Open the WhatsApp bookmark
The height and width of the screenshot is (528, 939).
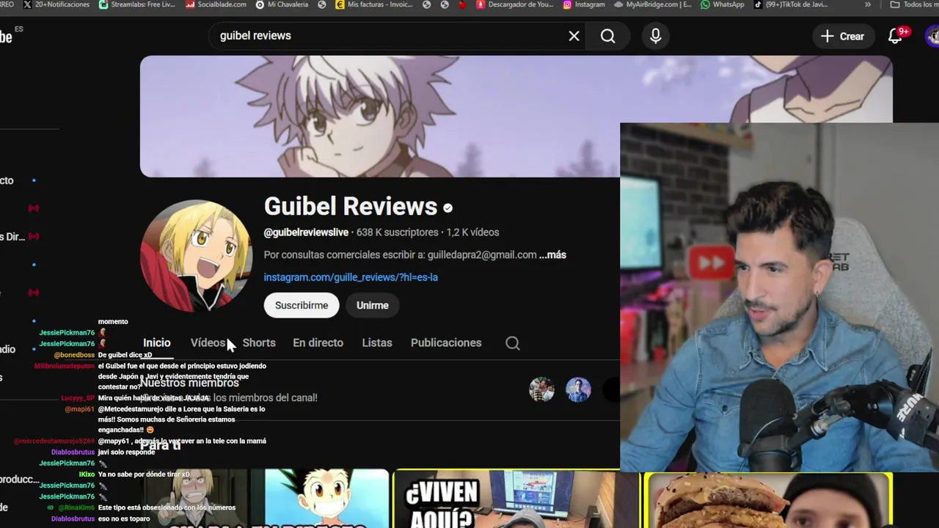coord(722,4)
